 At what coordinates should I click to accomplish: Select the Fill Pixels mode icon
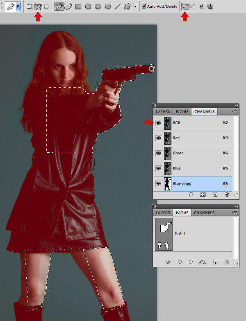[x=47, y=7]
